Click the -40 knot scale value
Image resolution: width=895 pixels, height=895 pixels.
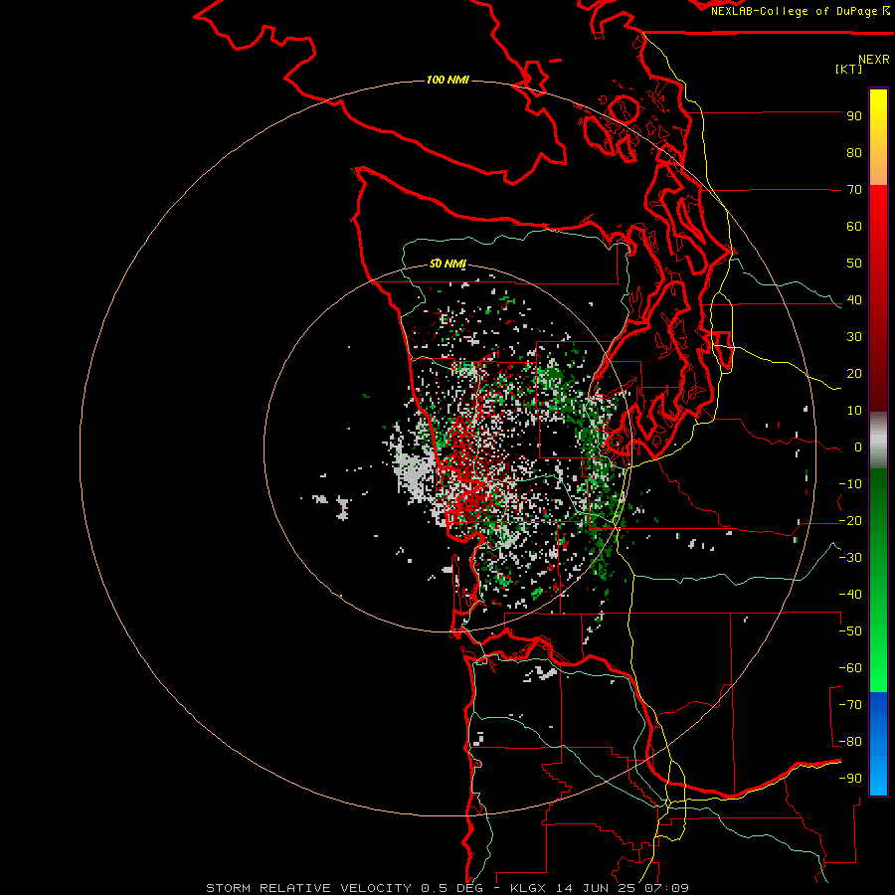[x=850, y=595]
